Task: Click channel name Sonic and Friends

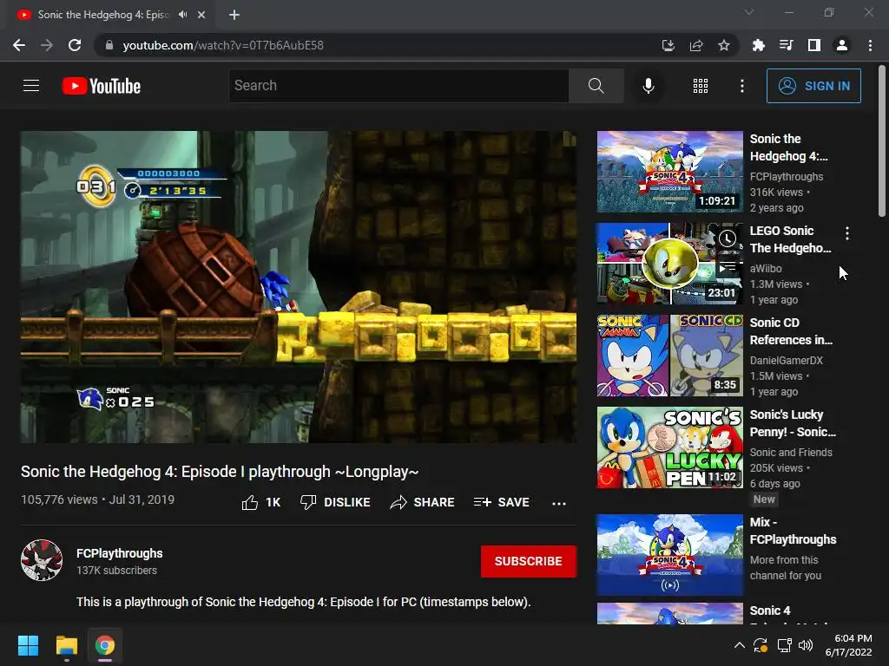Action: point(791,452)
